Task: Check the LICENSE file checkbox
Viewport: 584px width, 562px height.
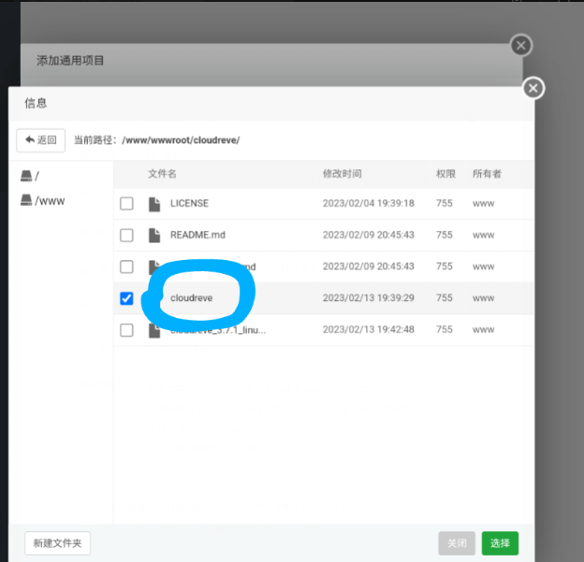Action: pos(126,204)
